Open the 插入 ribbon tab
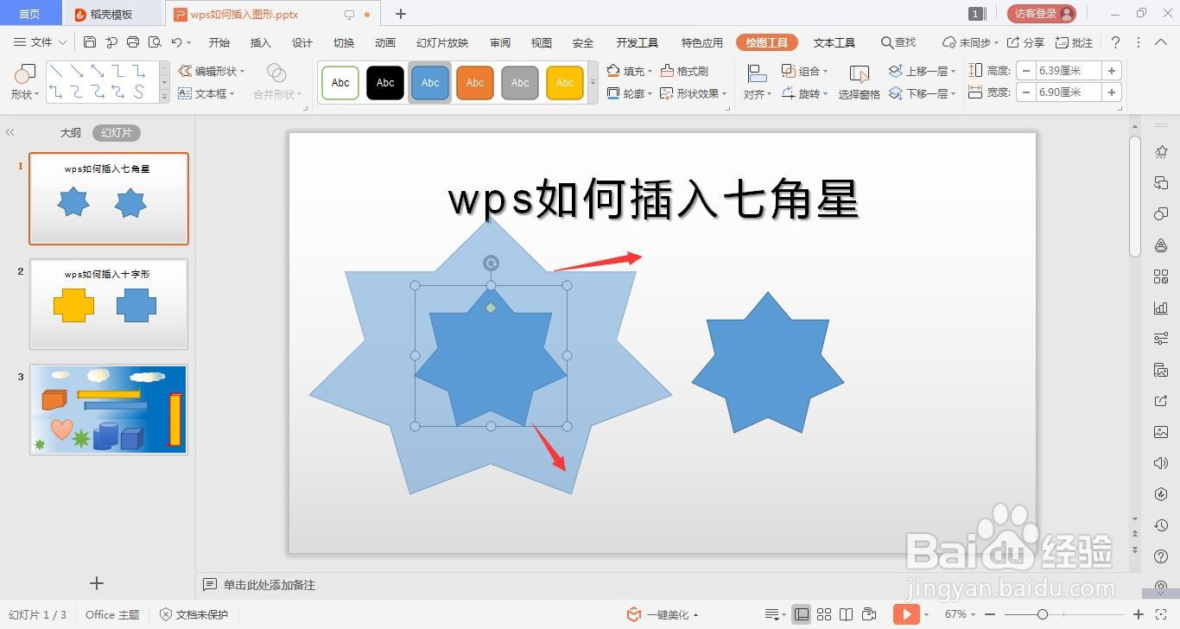Screen dimensions: 1180x629 260,41
